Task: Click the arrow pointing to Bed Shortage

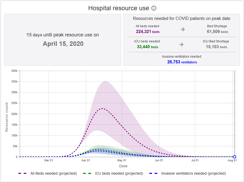Action: tap(182, 29)
